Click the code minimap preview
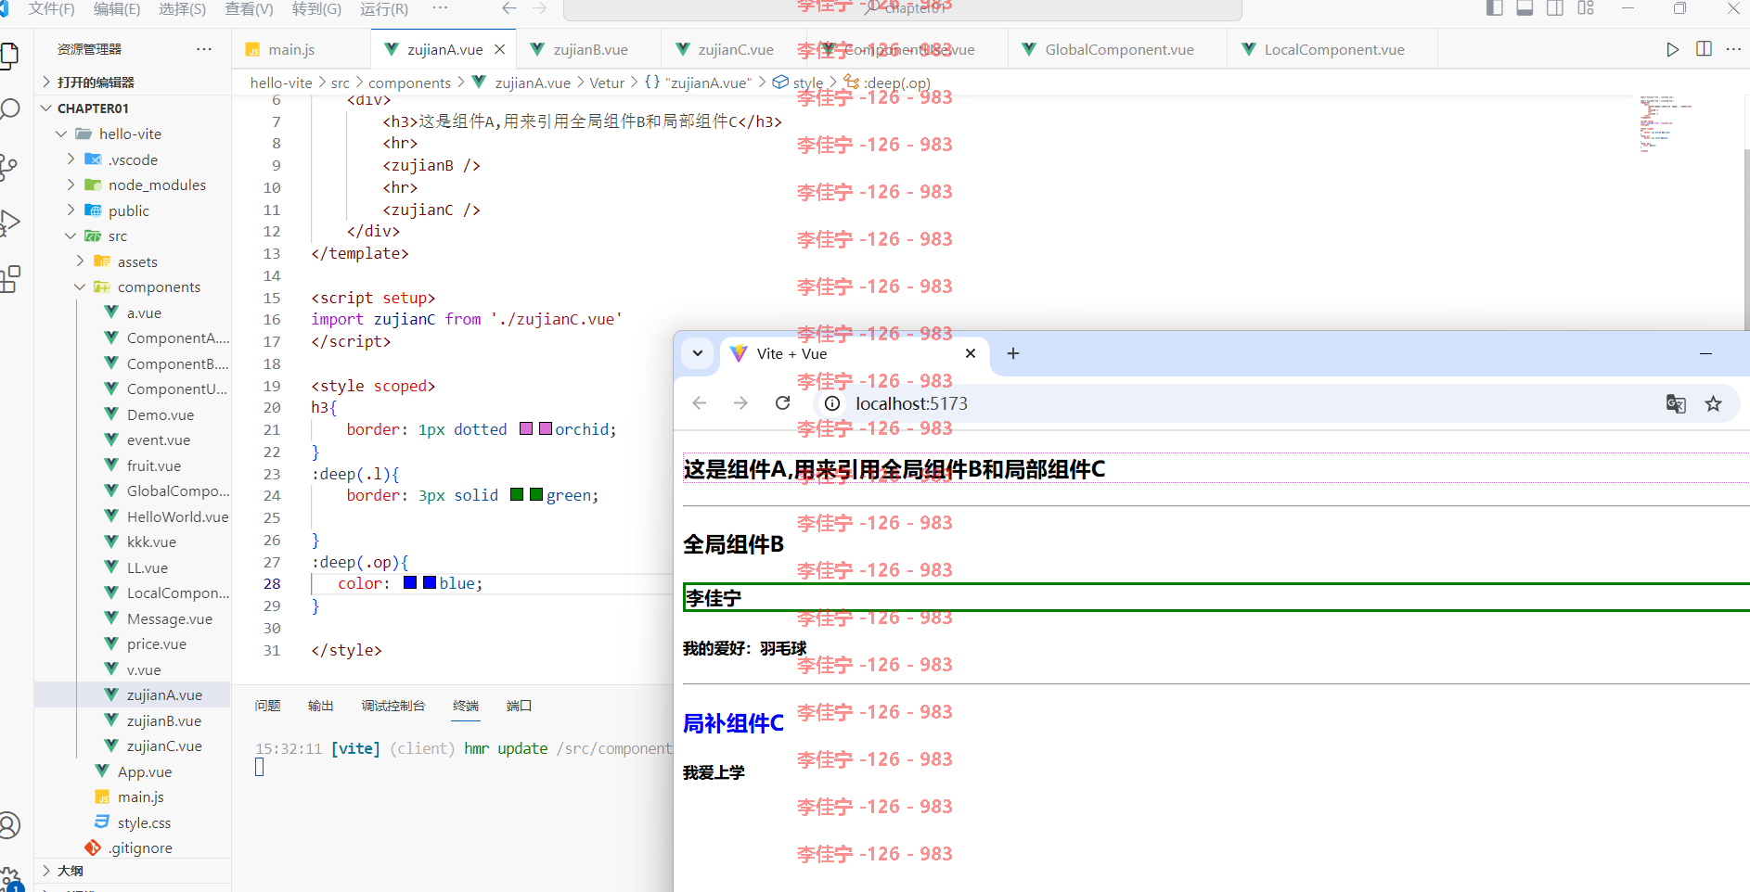Viewport: 1750px width, 892px height. tap(1665, 123)
